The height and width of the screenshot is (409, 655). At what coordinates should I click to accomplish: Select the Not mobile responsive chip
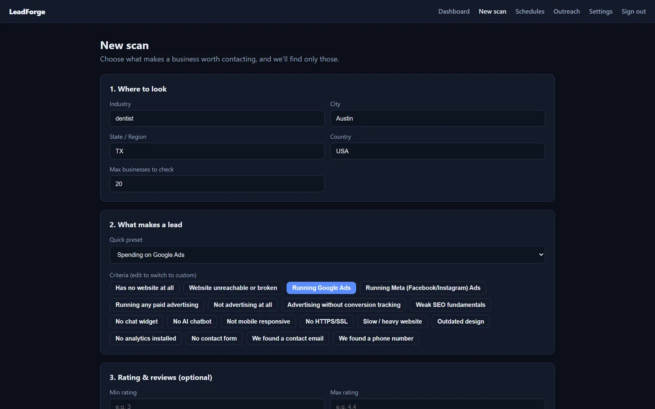(x=258, y=321)
